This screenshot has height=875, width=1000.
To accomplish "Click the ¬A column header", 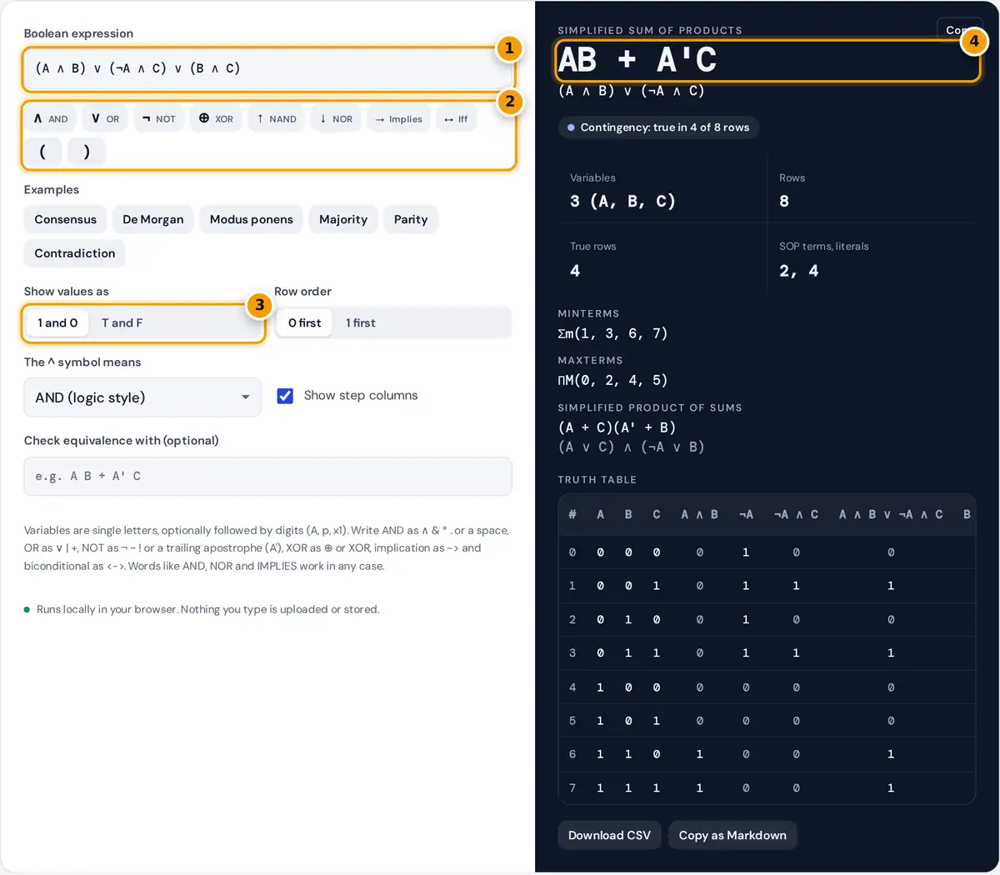I will click(x=746, y=515).
